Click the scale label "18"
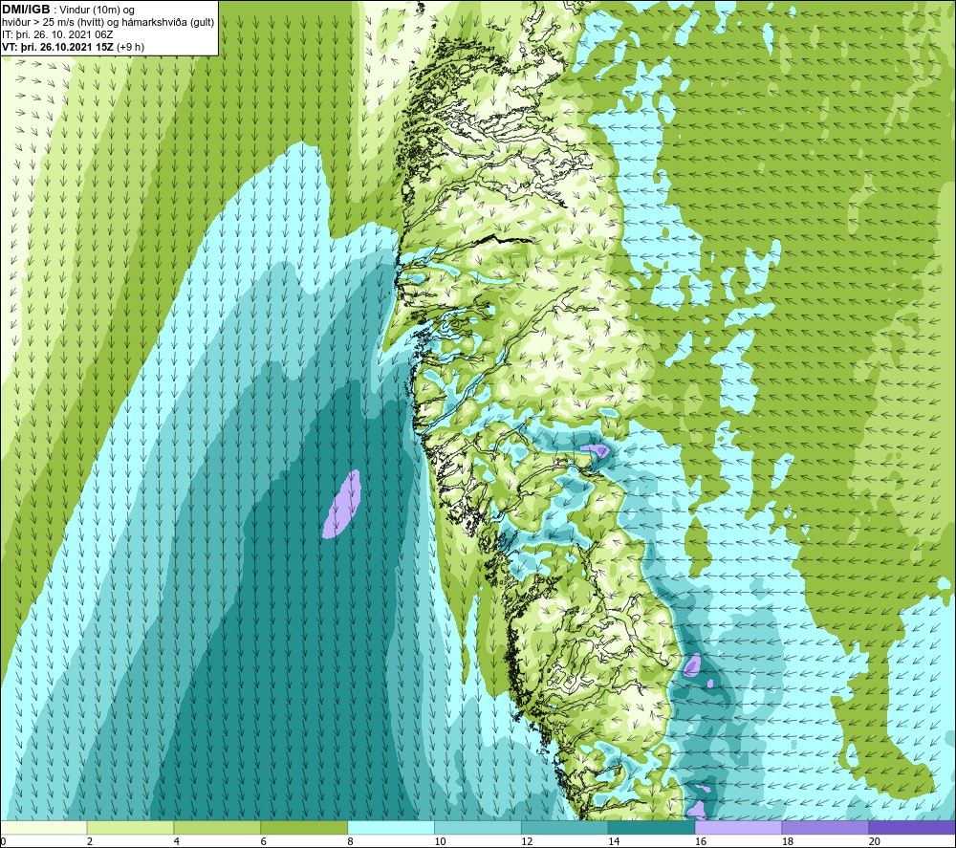The image size is (956, 848). (x=787, y=841)
